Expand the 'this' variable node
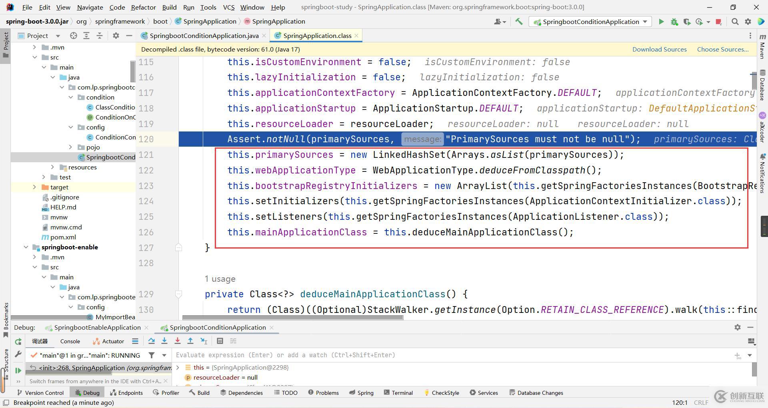This screenshot has width=768, height=408. coord(178,367)
